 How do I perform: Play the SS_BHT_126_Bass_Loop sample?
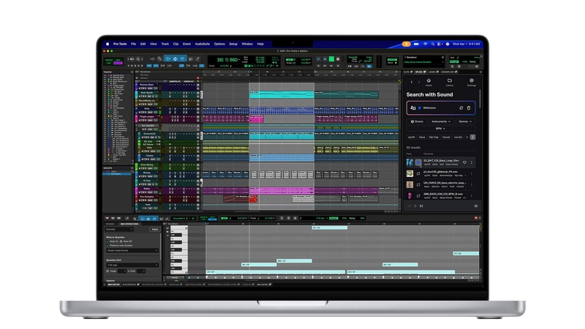(x=418, y=162)
